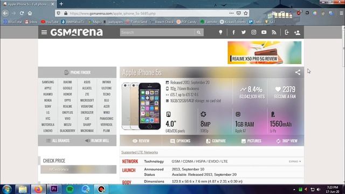
Task: Click the Network section heading
Action: (130, 162)
